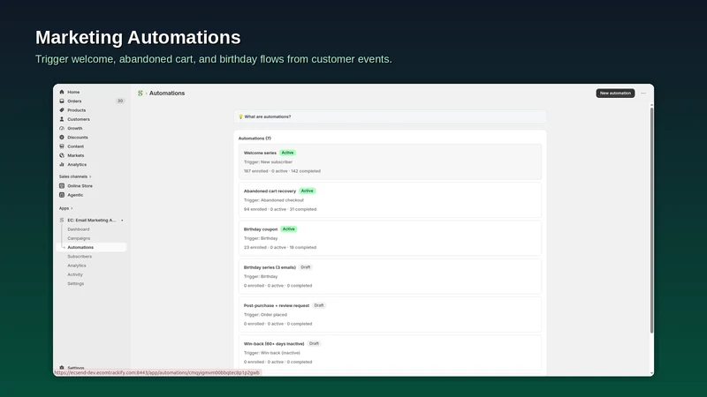Open the app's Settings subpage under Activity

75,283
